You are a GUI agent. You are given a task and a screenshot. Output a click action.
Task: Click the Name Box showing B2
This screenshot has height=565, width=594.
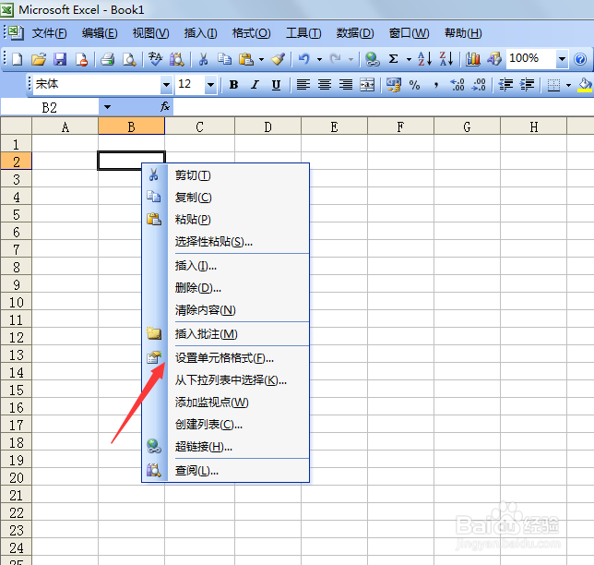point(50,107)
